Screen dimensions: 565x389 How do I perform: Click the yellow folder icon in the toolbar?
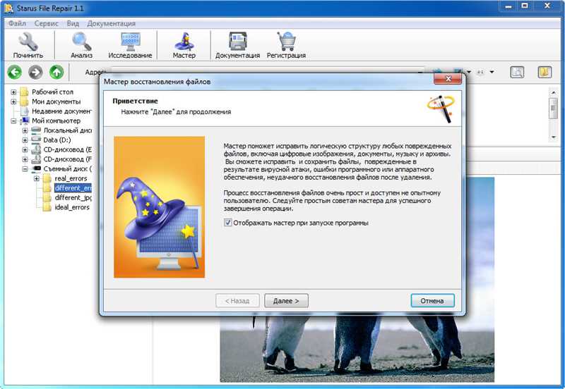(545, 73)
